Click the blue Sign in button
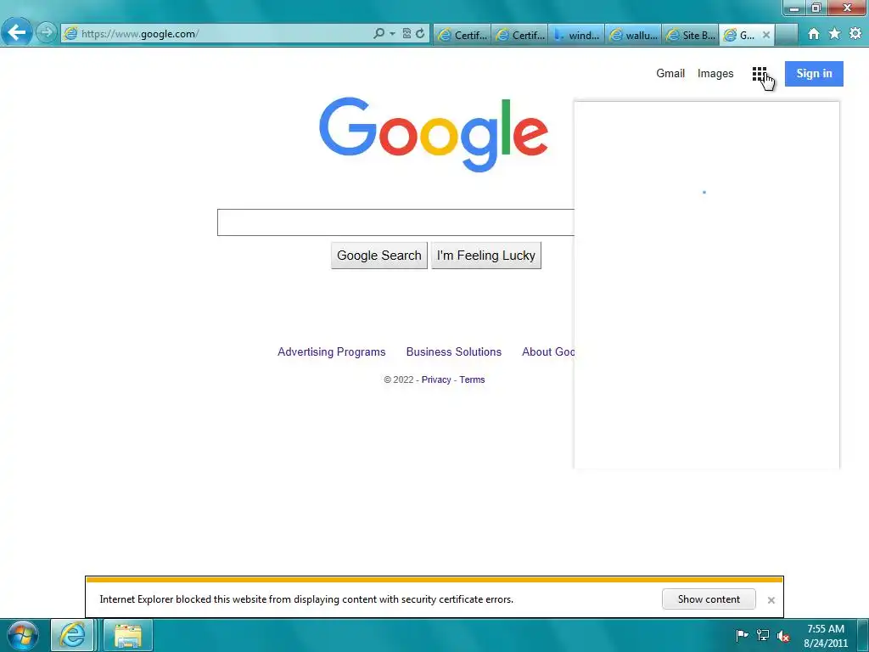The width and height of the screenshot is (869, 652). point(814,74)
